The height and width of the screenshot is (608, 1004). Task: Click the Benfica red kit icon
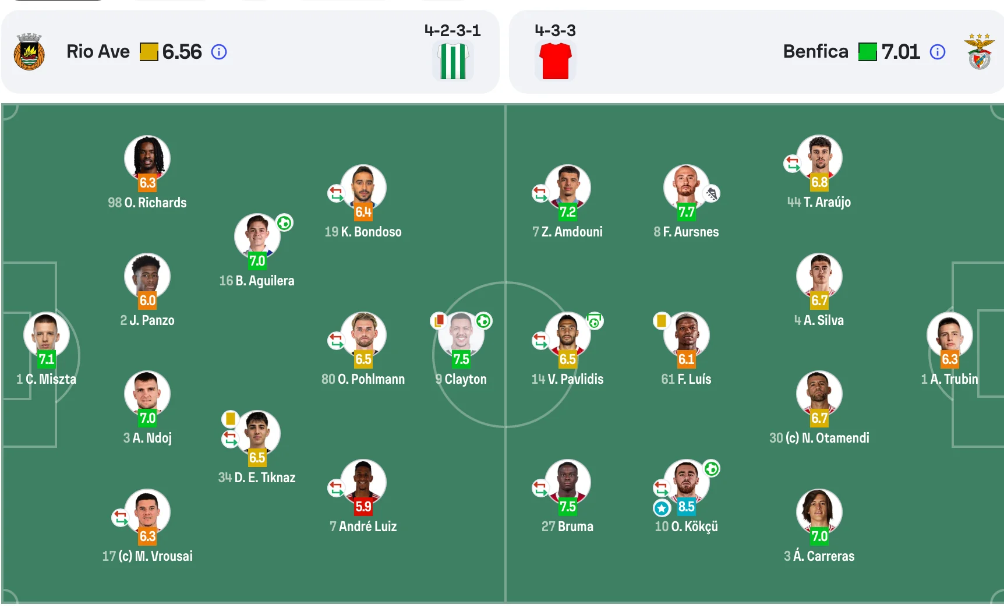(555, 61)
